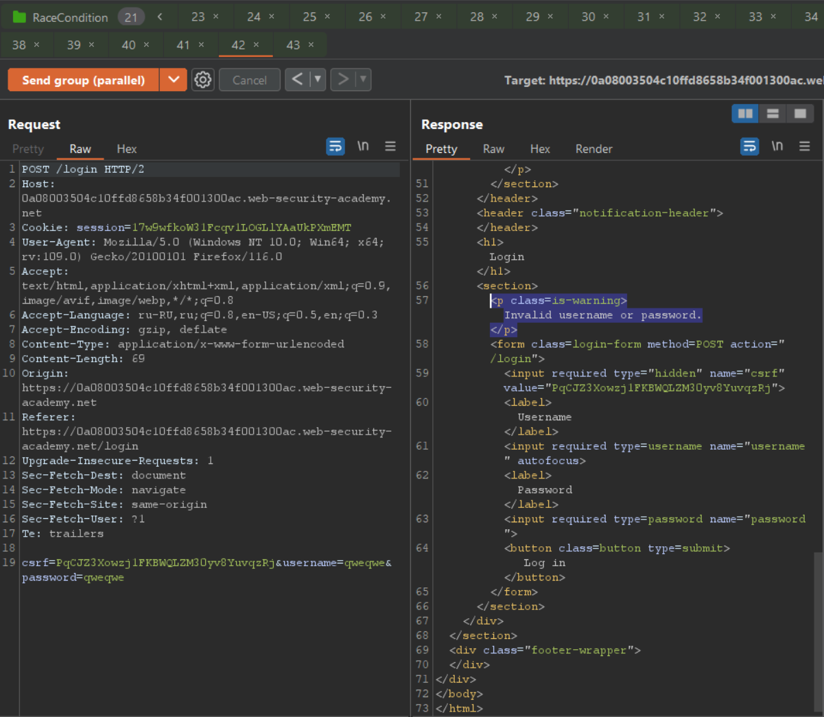The width and height of the screenshot is (824, 717).
Task: Switch to combined single-pane layout
Action: click(x=800, y=114)
